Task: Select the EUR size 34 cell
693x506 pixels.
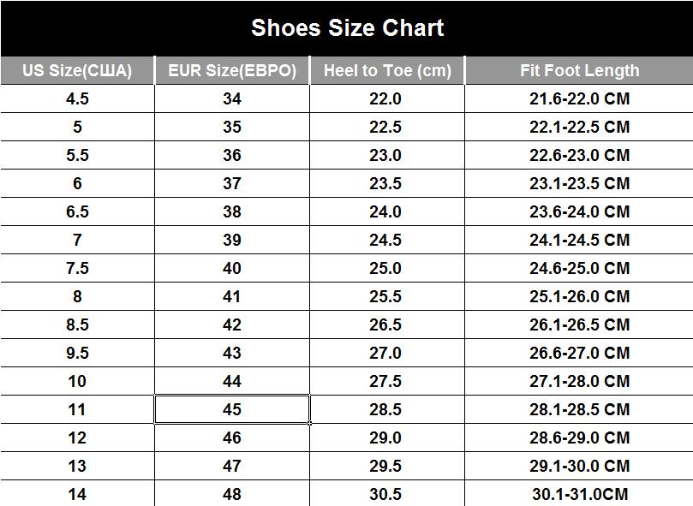Action: pos(232,98)
